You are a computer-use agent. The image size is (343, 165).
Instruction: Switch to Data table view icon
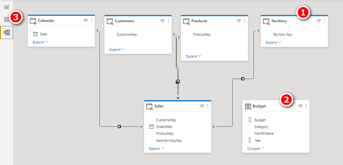(7, 20)
